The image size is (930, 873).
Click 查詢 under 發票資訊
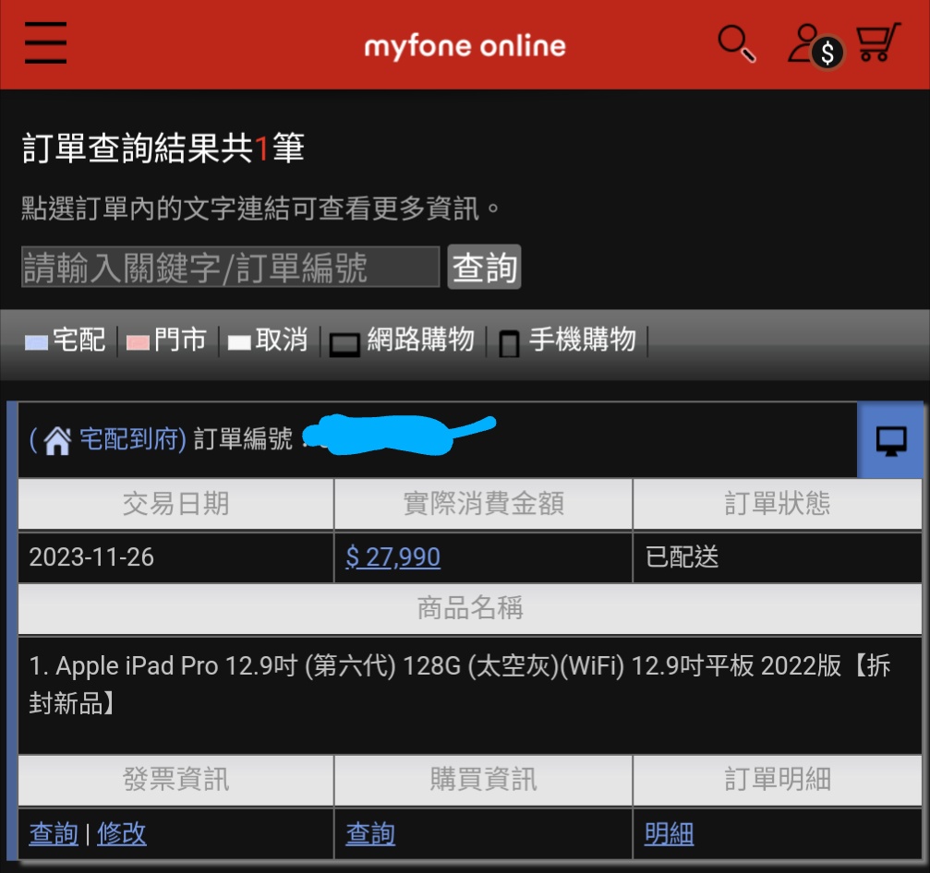point(54,834)
